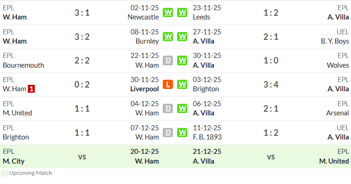Click the W badge beside Brighton 03-12-25

pyautogui.click(x=182, y=84)
